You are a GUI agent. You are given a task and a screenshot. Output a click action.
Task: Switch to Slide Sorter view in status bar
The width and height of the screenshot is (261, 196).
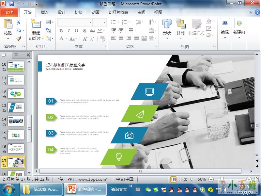(x=180, y=179)
